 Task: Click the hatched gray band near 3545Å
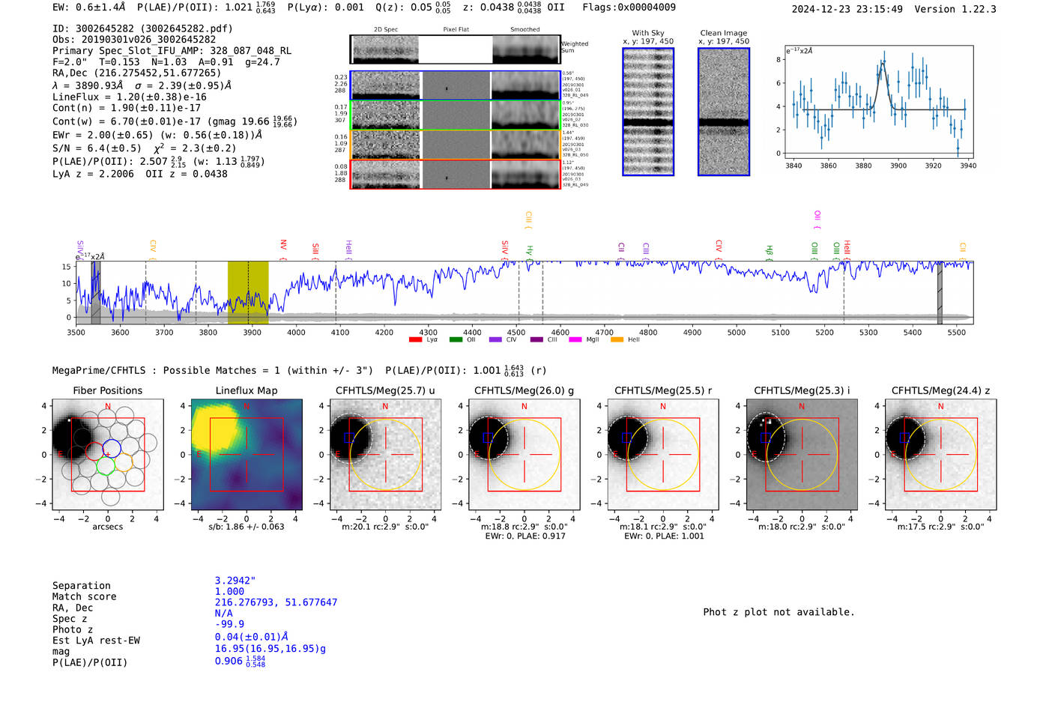coord(96,293)
